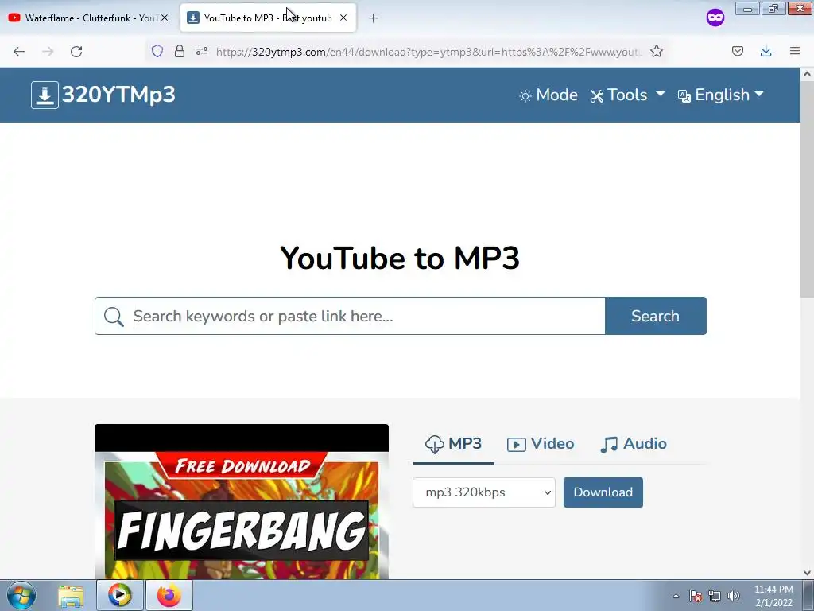
Task: Click the taskbar clock showing 11:44 PM
Action: click(x=773, y=596)
